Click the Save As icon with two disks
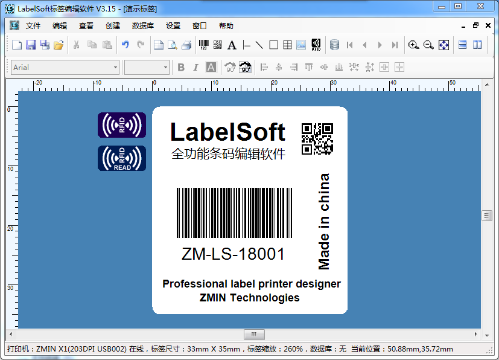The height and width of the screenshot is (360, 499). [x=45, y=45]
